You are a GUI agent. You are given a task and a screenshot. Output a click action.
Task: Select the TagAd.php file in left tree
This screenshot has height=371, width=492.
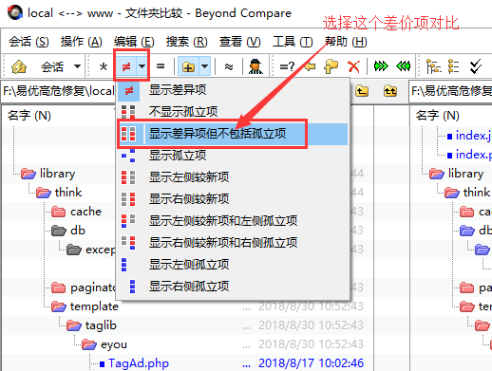tap(139, 363)
